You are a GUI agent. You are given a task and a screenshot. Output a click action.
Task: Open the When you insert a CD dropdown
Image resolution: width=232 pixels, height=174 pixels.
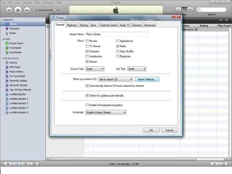(116, 79)
